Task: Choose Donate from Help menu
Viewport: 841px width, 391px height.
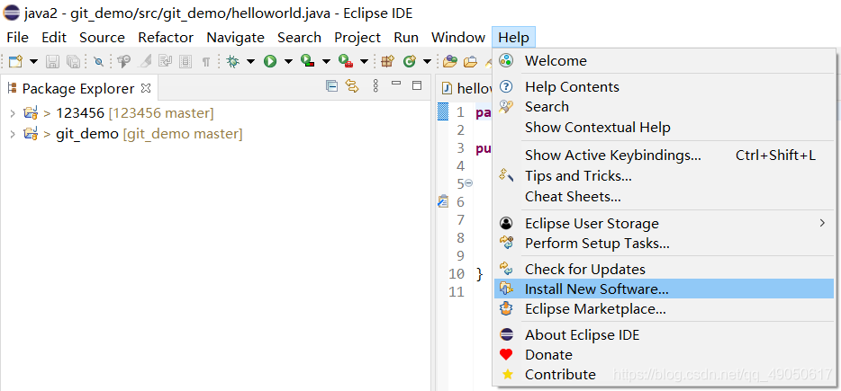Action: pos(664,354)
